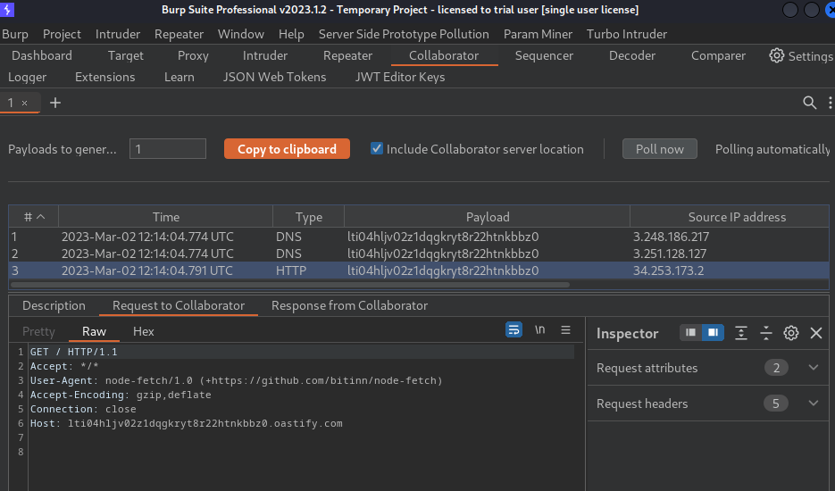Click the Host header line in request
Viewport: 835px width, 491px height.
[x=186, y=423]
